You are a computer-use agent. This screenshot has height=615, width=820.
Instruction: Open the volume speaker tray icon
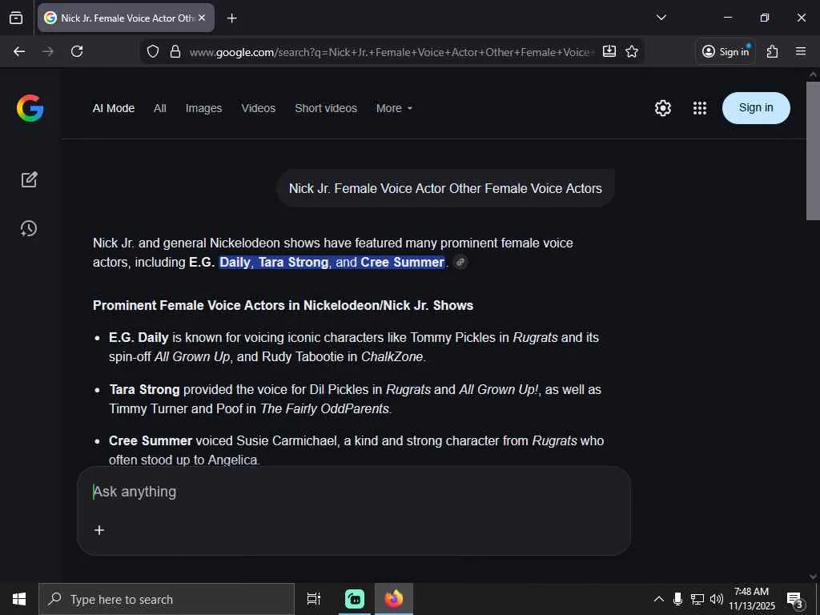[x=717, y=599]
